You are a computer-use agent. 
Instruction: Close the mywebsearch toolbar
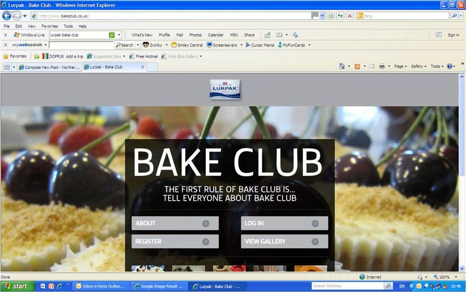[5, 45]
